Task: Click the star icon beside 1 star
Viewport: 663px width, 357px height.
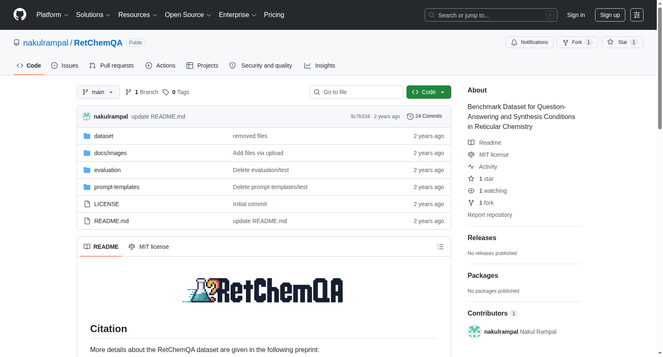Action: tap(471, 179)
